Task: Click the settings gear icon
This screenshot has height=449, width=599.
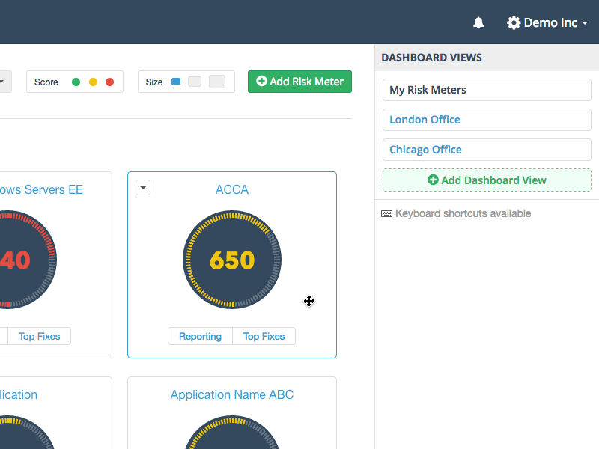Action: point(514,23)
